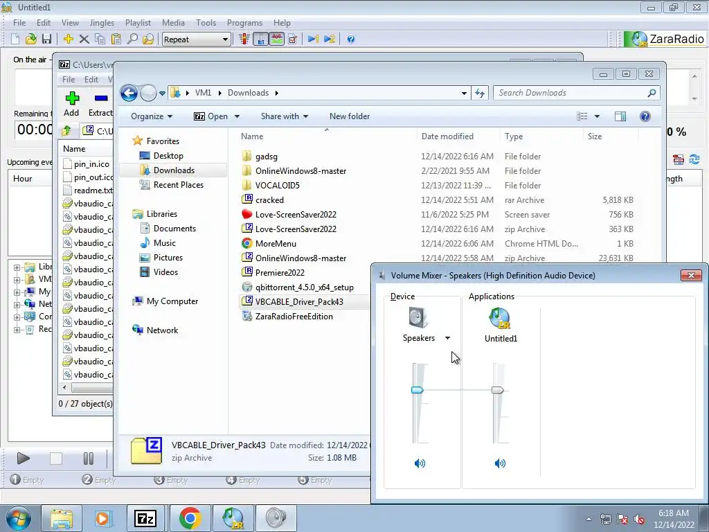Move the Speakers device volume slider handle
This screenshot has width=709, height=532.
tap(418, 390)
